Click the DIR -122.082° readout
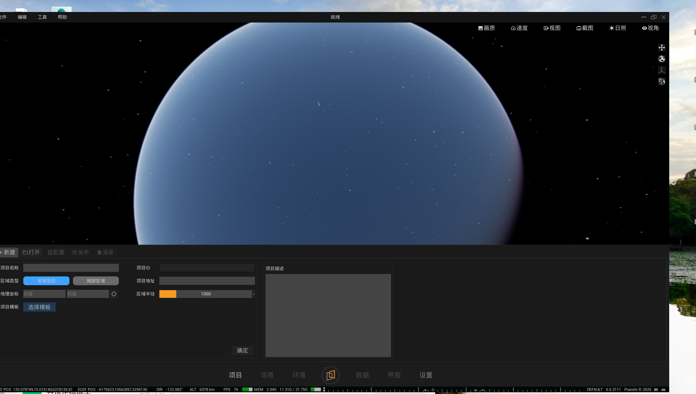This screenshot has width=696, height=394. 170,390
